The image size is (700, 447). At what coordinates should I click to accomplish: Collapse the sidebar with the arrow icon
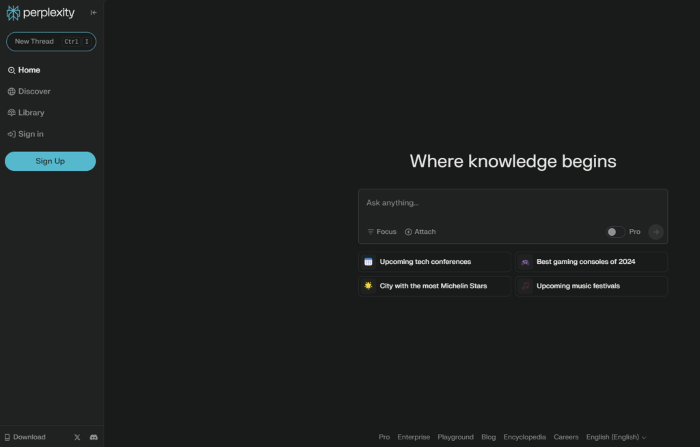point(94,13)
